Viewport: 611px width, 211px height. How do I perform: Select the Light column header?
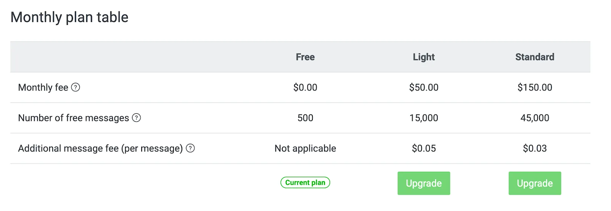[x=423, y=57]
